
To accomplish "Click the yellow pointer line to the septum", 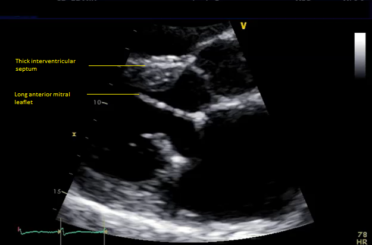I will coord(117,65).
